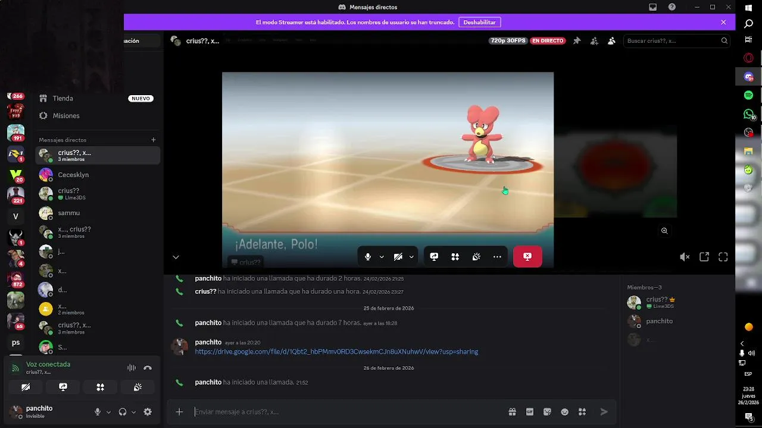This screenshot has width=762, height=428.
Task: Click send message arrow
Action: (x=604, y=411)
